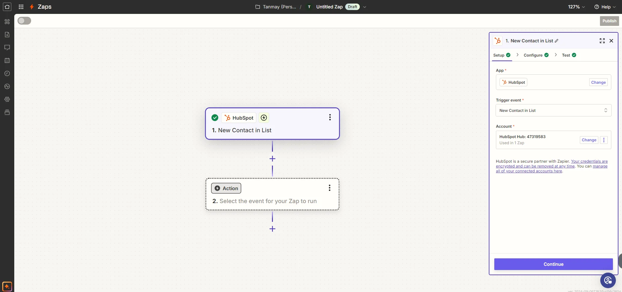The width and height of the screenshot is (622, 292).
Task: Click the HubSpot logo in panel header
Action: point(498,41)
